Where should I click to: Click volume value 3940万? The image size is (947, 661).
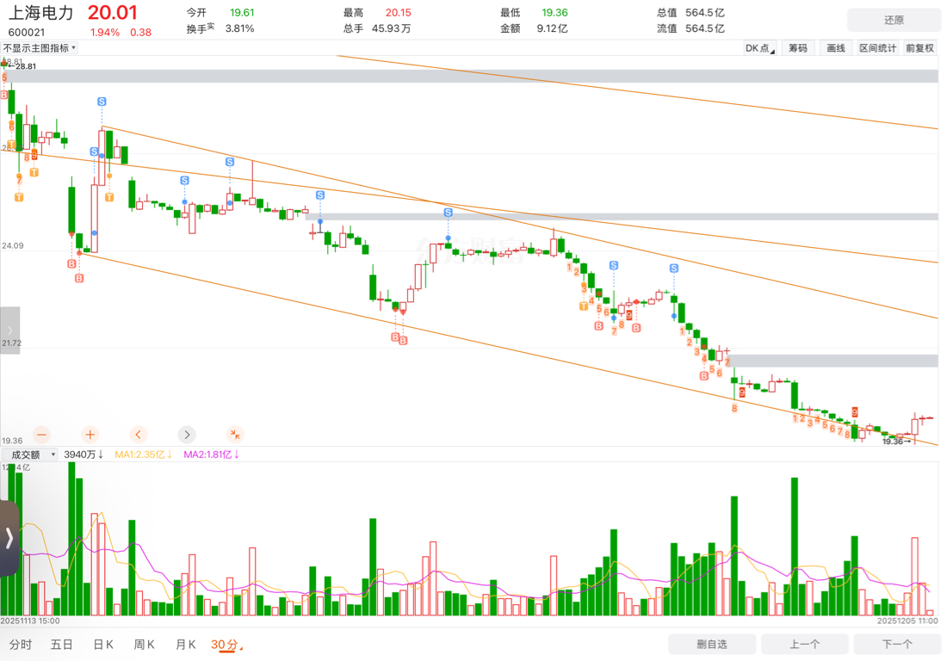click(84, 454)
